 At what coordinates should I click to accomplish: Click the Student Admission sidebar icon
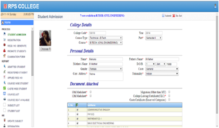point(4,34)
